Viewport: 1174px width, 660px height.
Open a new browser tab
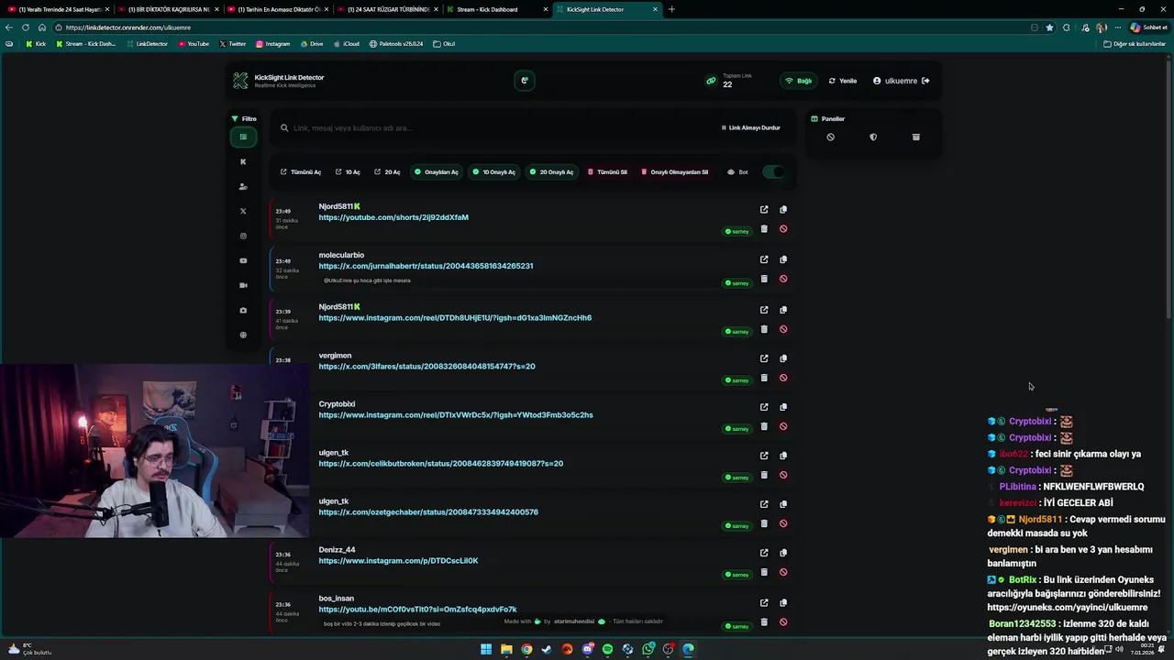click(x=671, y=9)
